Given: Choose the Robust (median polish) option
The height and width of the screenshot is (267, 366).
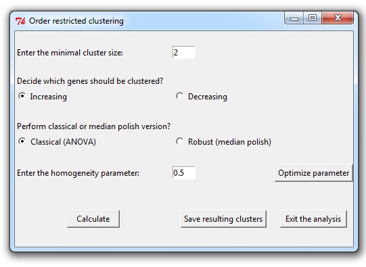Looking at the screenshot, I should point(179,141).
